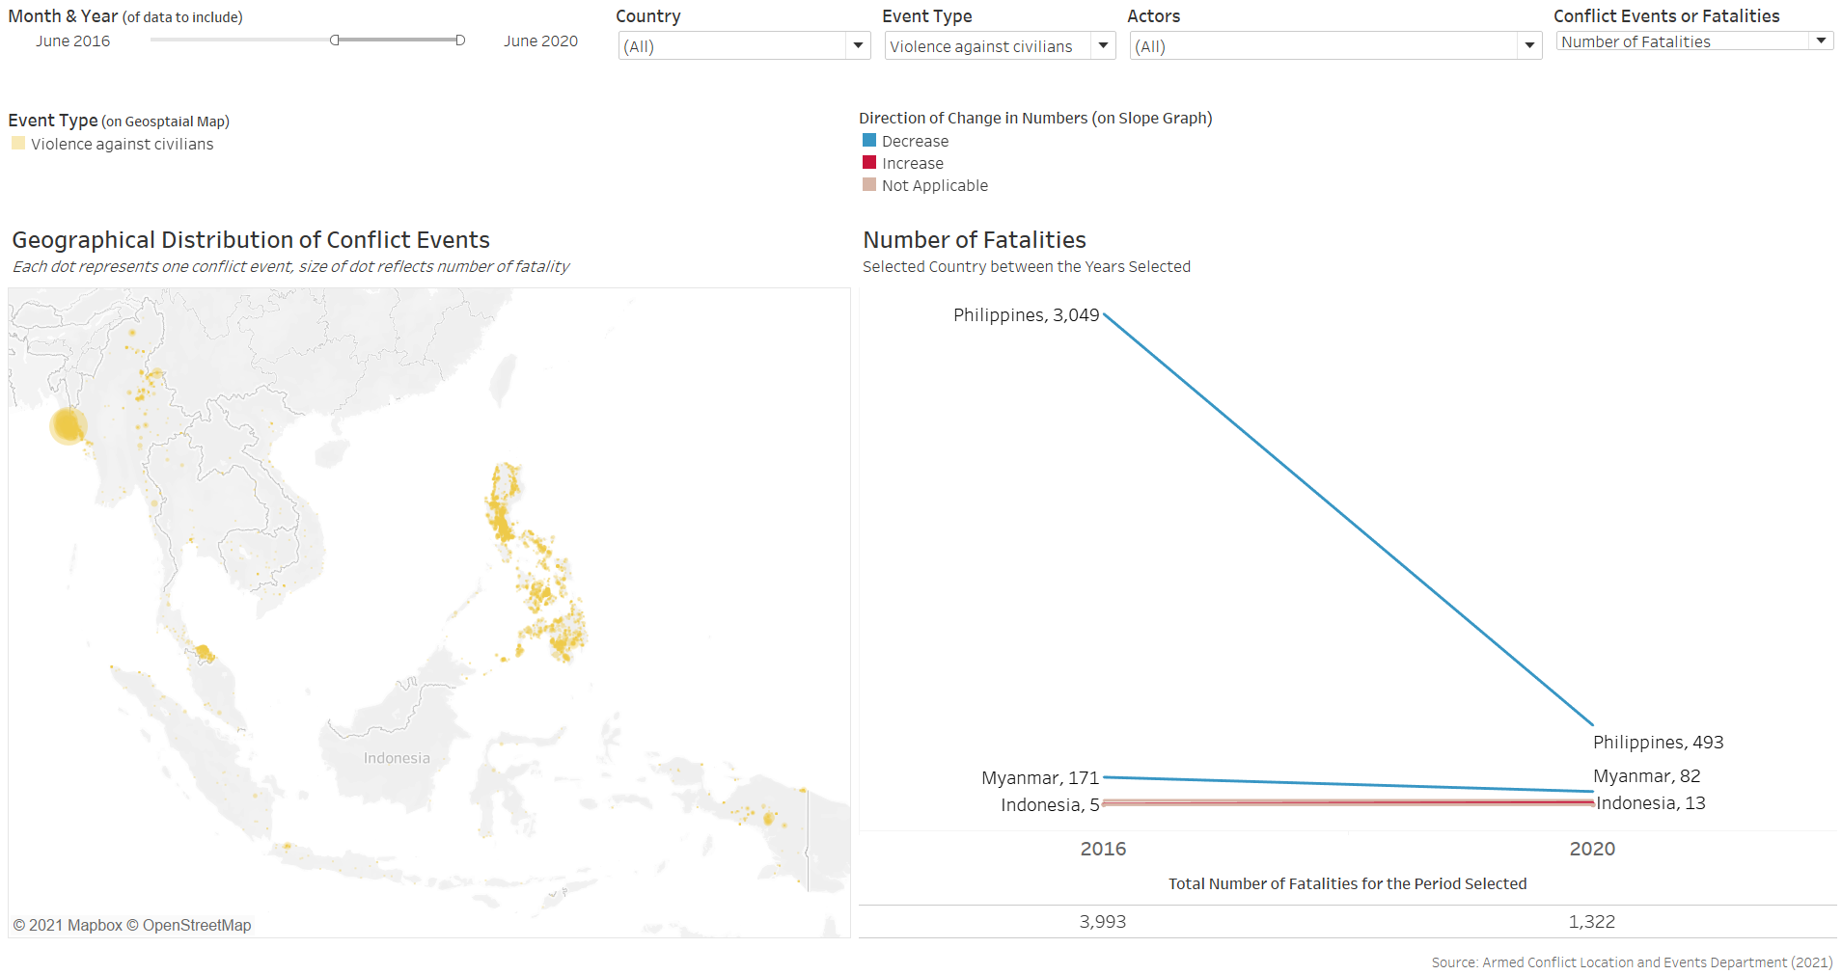
Task: Open the Country dropdown arrow
Action: 857,45
